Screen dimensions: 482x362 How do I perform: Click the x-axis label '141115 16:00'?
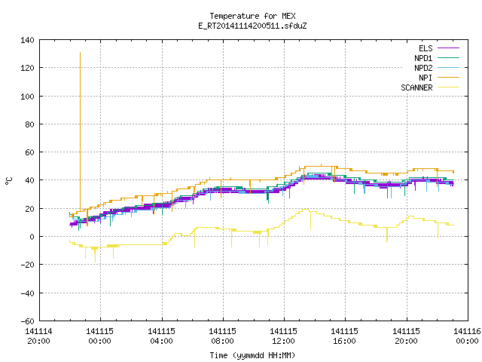tap(345, 336)
